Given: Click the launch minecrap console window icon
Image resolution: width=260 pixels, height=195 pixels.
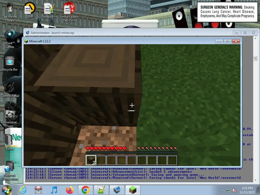Looking at the screenshot, I should (x=28, y=32).
